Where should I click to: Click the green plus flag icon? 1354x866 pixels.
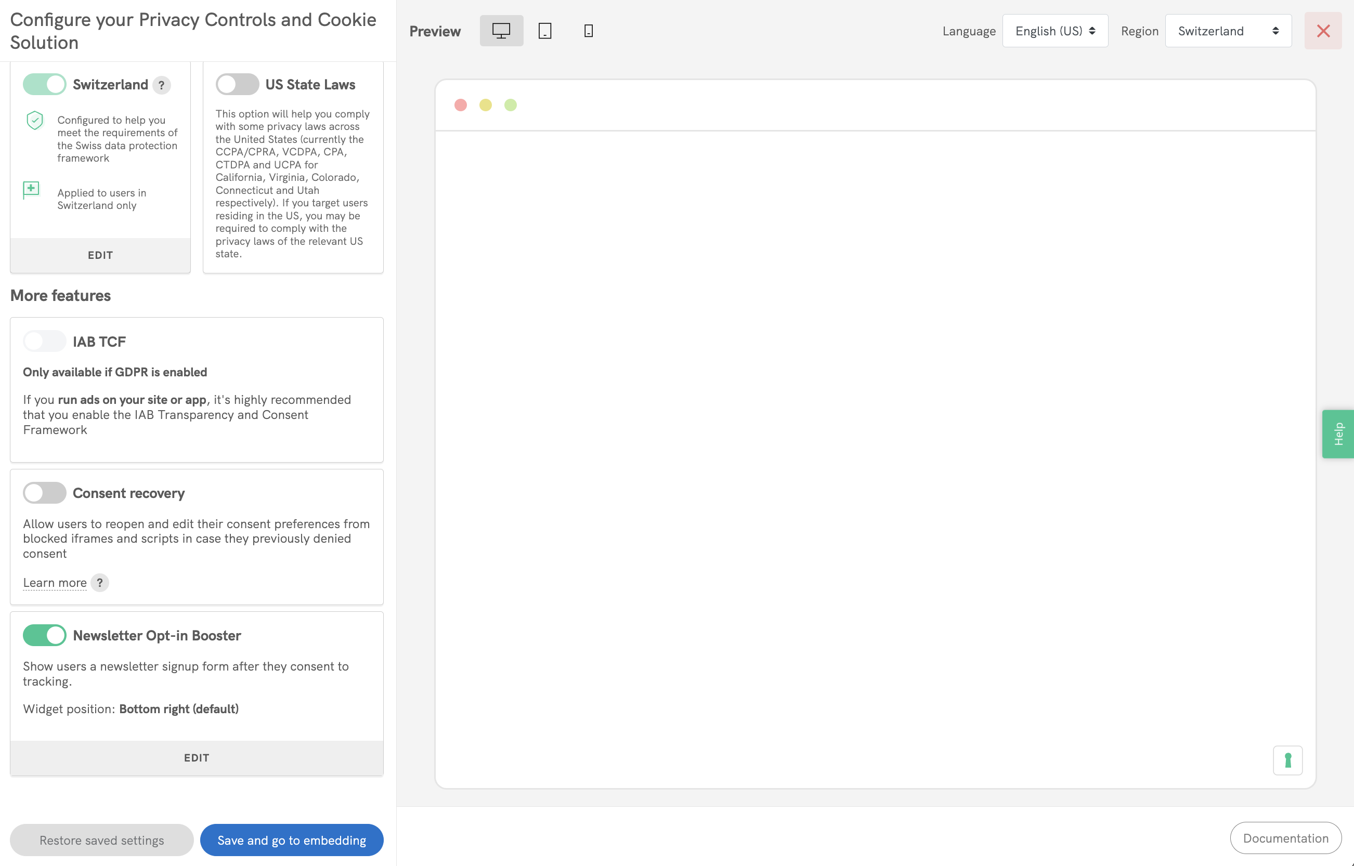pos(31,190)
